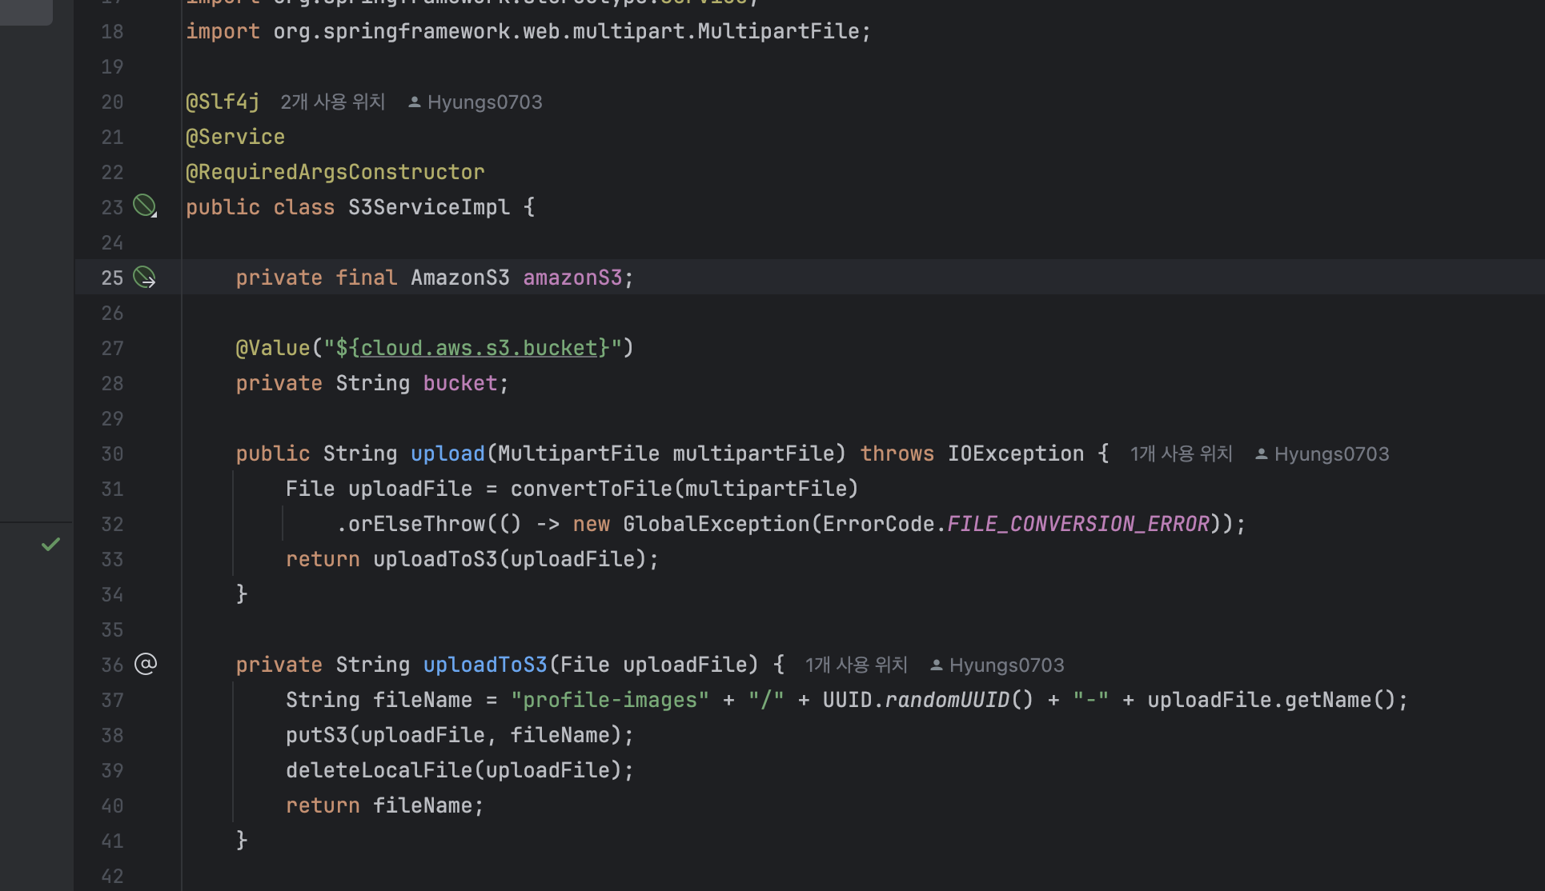Click the autowired dependency gutter icon on line 25
The image size is (1545, 891).
pos(145,278)
